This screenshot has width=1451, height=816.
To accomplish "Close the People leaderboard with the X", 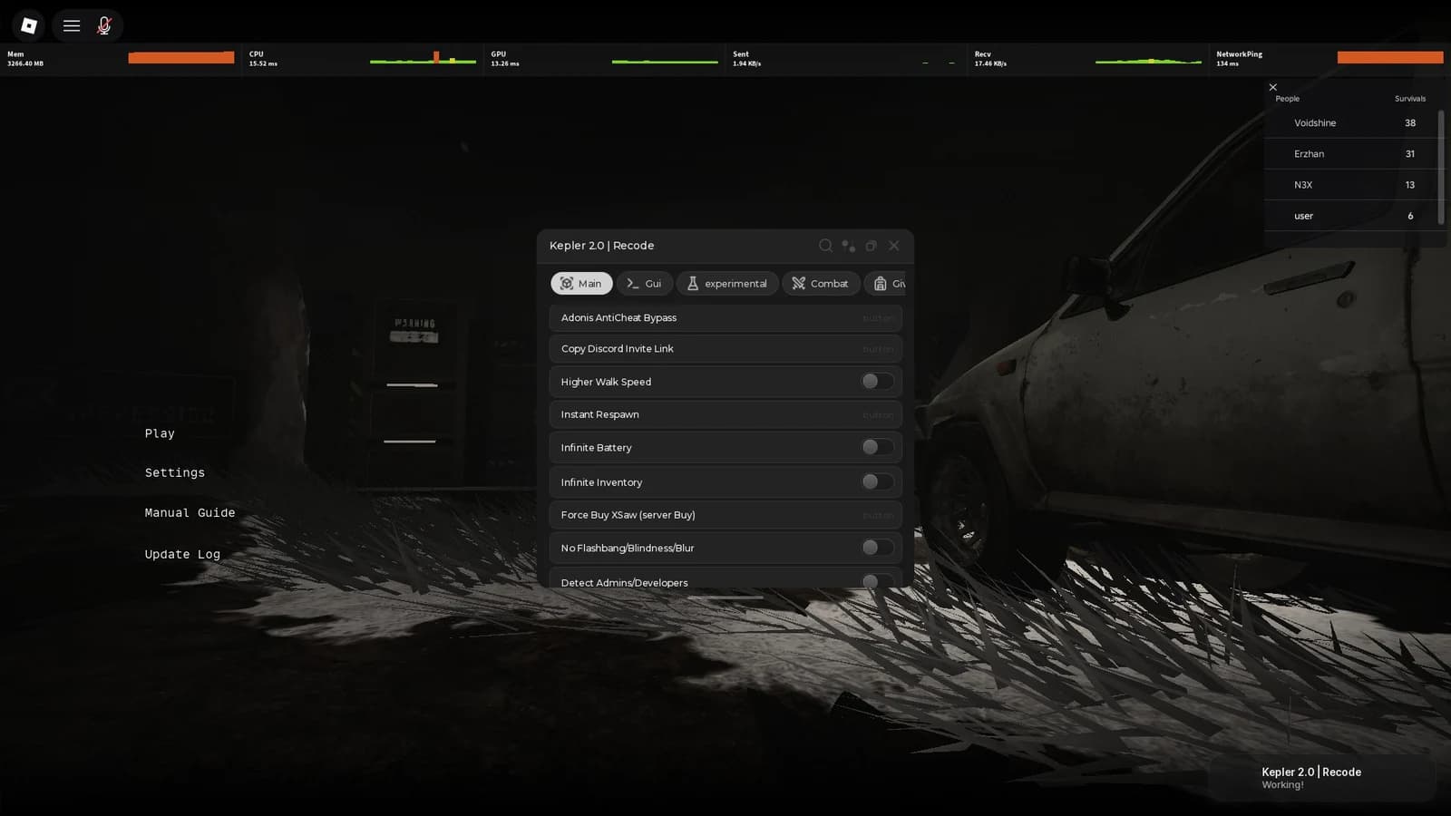I will [x=1273, y=87].
